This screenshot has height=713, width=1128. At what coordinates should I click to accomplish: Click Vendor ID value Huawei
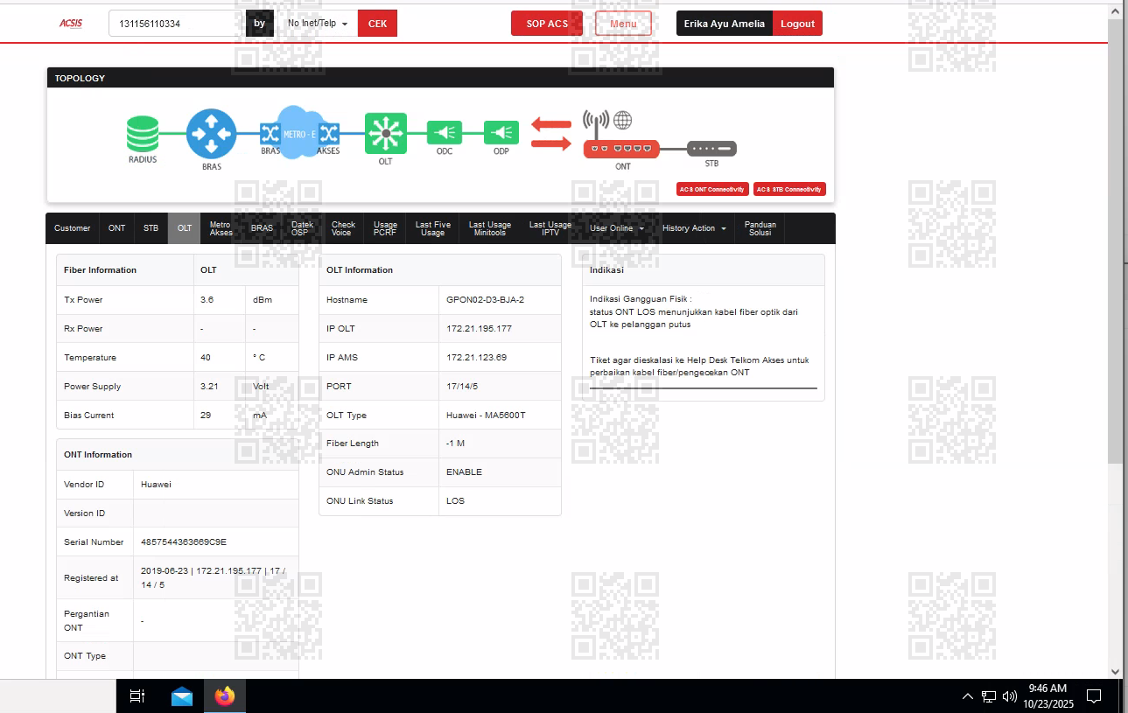(156, 485)
